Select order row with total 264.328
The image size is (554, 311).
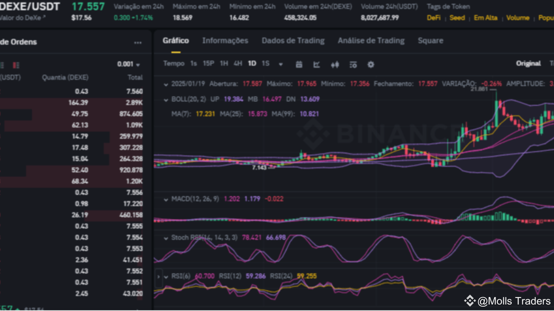71,159
